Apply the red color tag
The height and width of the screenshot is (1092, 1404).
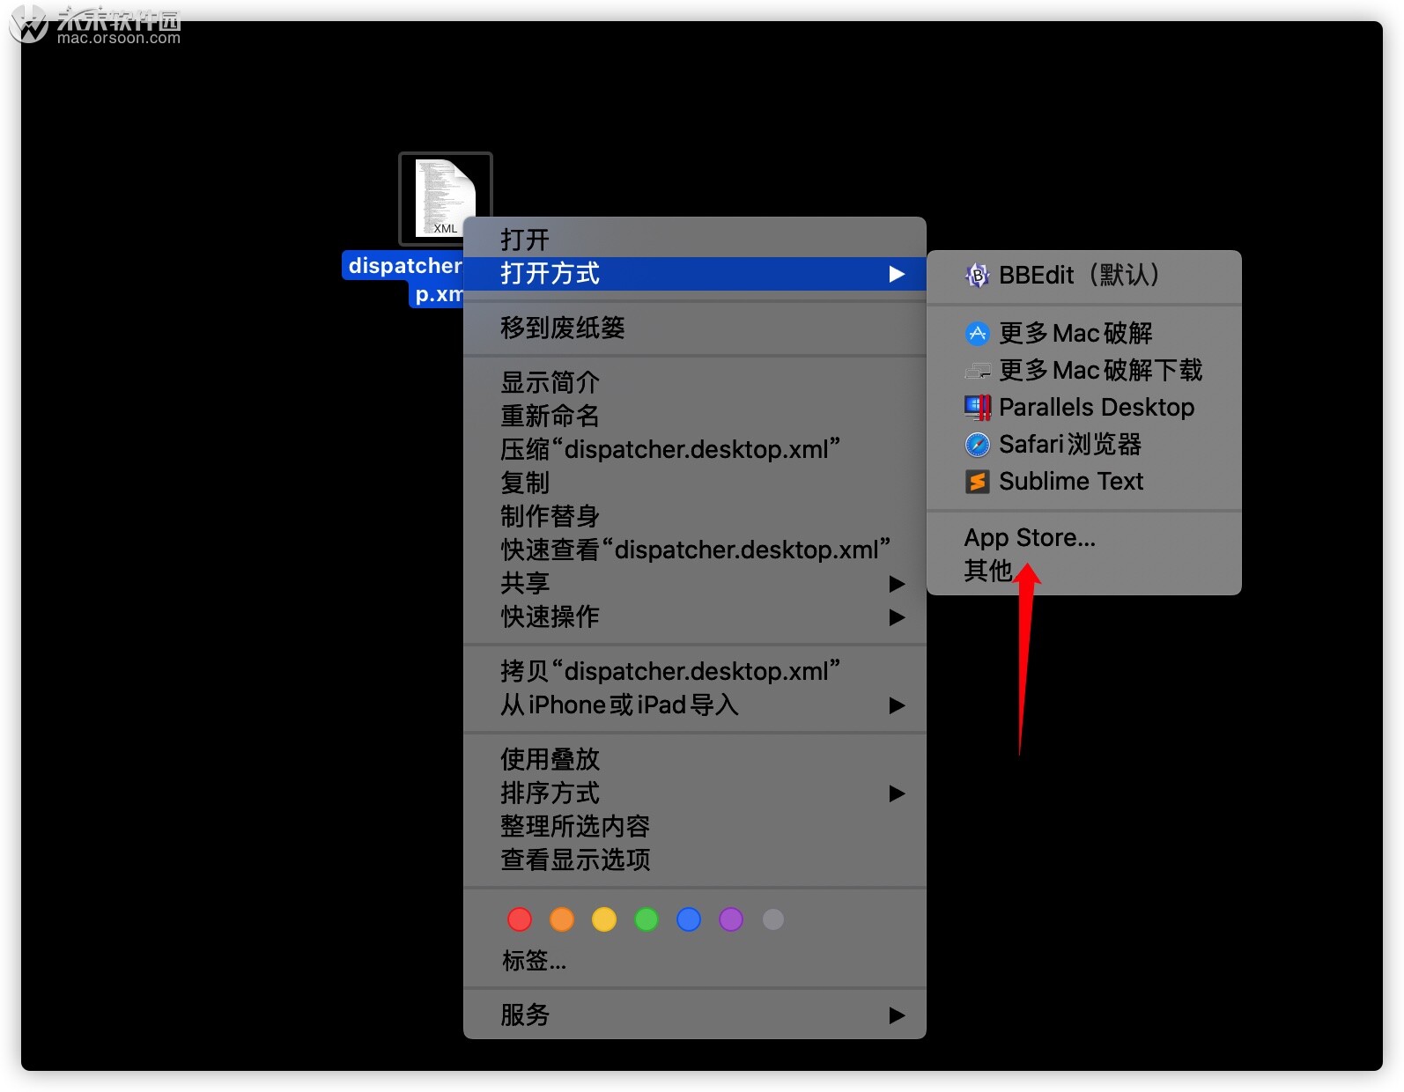click(520, 919)
